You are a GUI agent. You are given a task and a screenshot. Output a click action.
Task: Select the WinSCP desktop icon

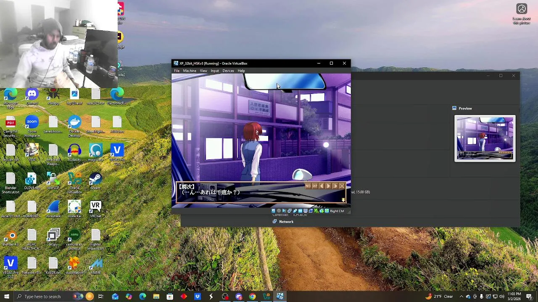click(x=53, y=181)
